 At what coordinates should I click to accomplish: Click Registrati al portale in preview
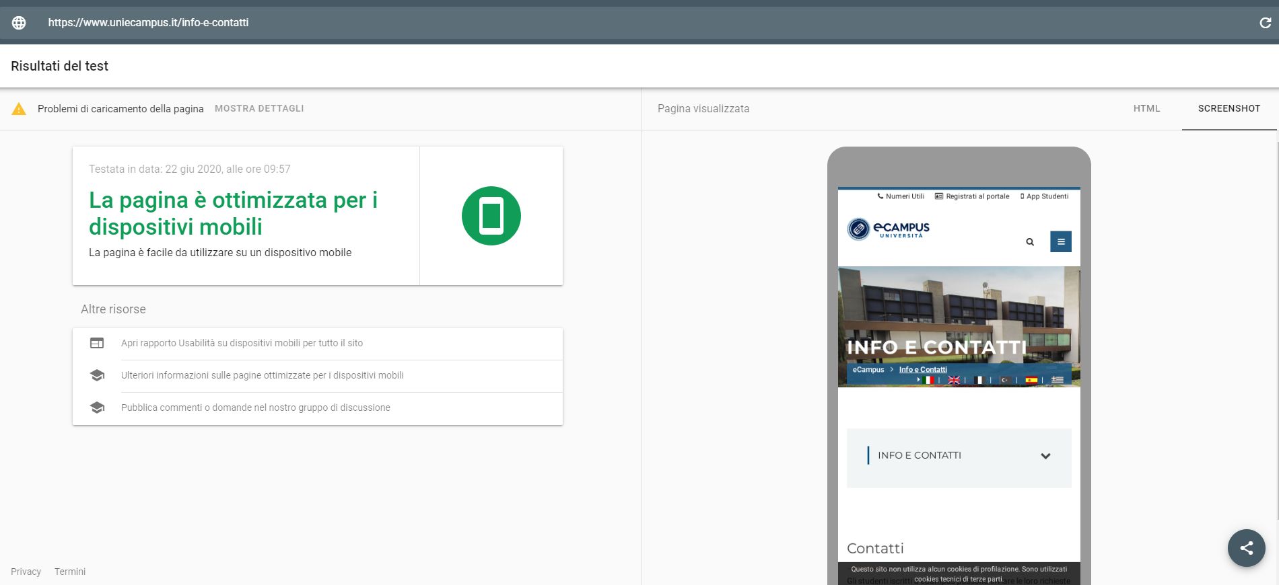[972, 196]
